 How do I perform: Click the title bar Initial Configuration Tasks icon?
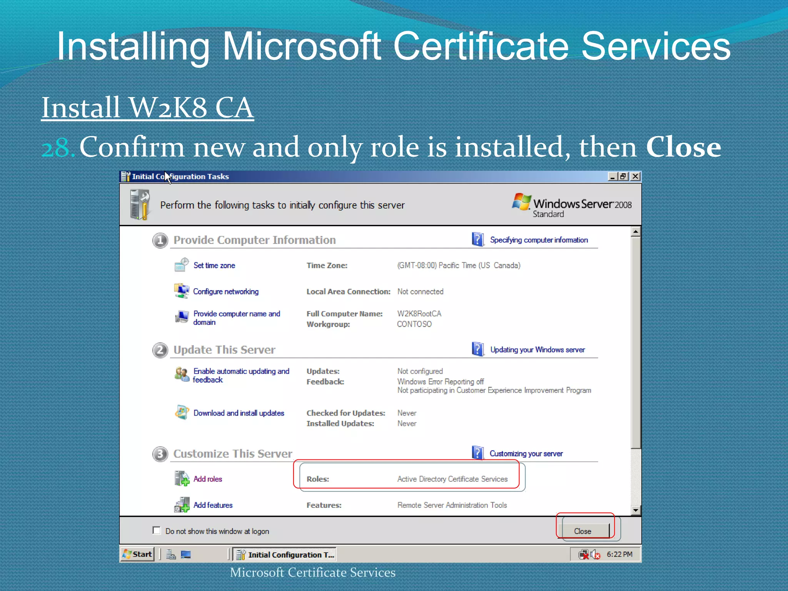tap(125, 176)
